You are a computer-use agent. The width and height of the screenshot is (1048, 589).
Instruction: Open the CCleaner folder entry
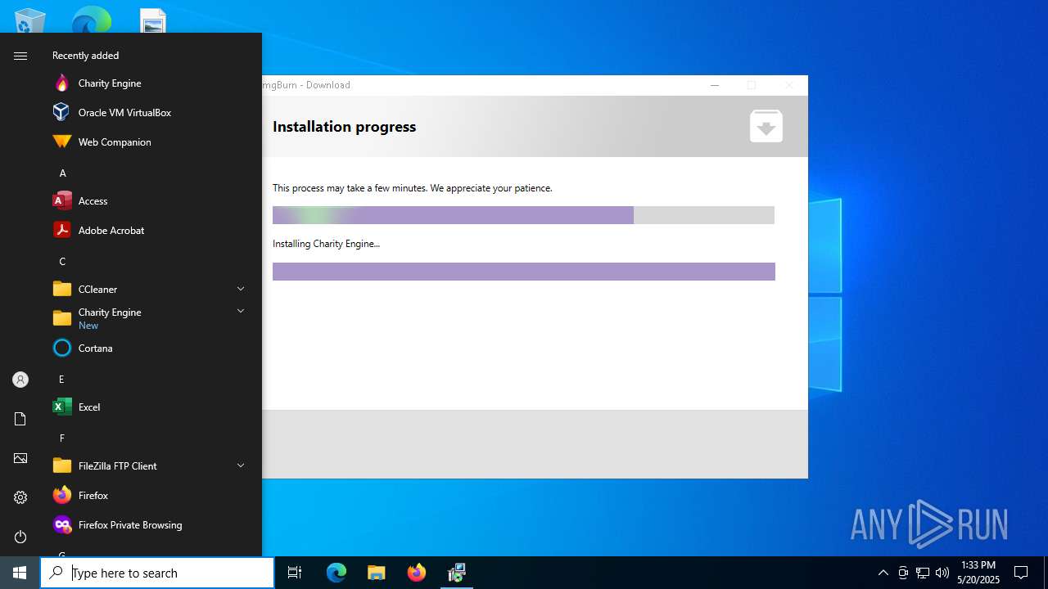[x=149, y=290]
